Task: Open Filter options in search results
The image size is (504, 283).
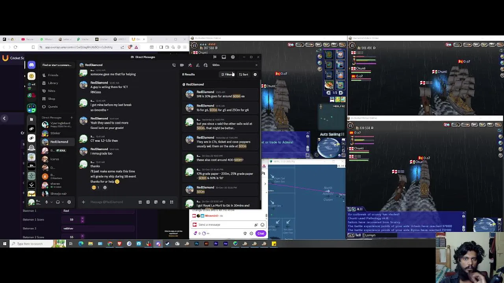Action: pos(228,74)
